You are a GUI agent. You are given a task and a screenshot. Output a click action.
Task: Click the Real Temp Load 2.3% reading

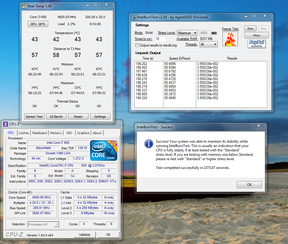66,24
